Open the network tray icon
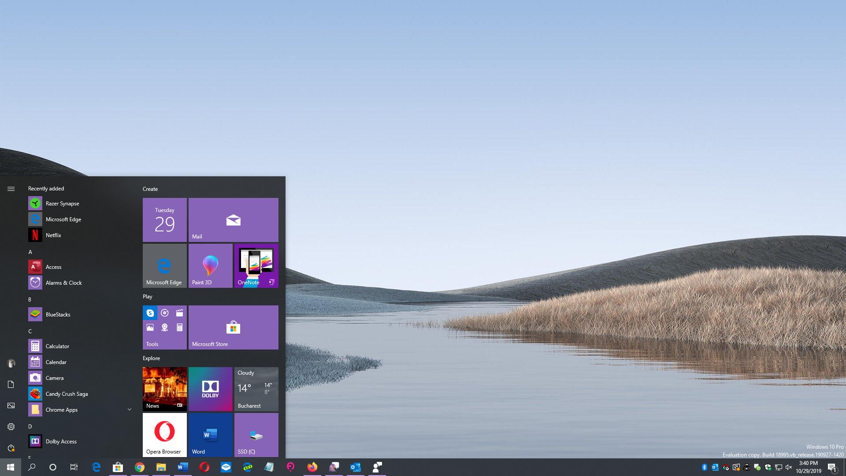 point(779,467)
